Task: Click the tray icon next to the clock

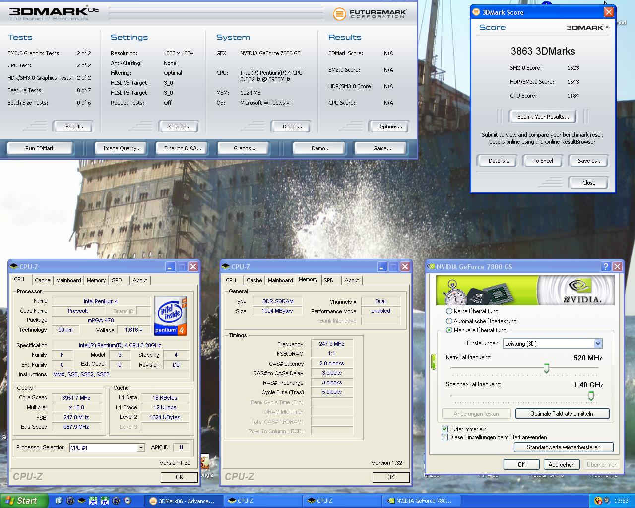Action: 608,501
